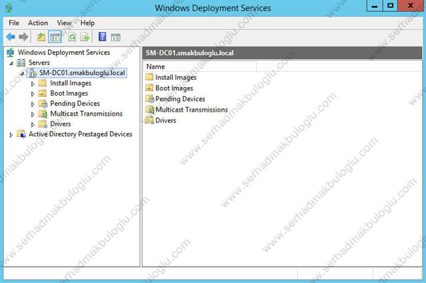Select the Servers node icon in tree
The width and height of the screenshot is (426, 283).
click(21, 62)
